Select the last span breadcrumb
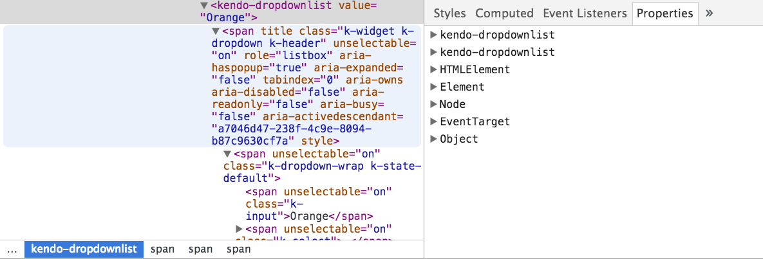Screen dimensions: 763x259 [238, 249]
